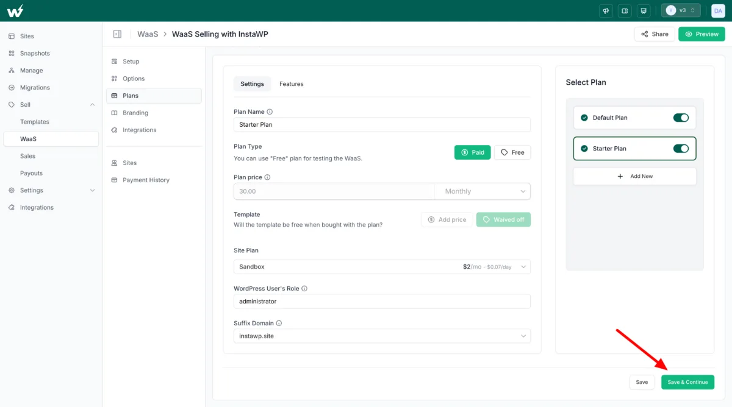Click the info icon beside Suffix Domain
Screen dimensions: 732x407
pyautogui.click(x=279, y=323)
